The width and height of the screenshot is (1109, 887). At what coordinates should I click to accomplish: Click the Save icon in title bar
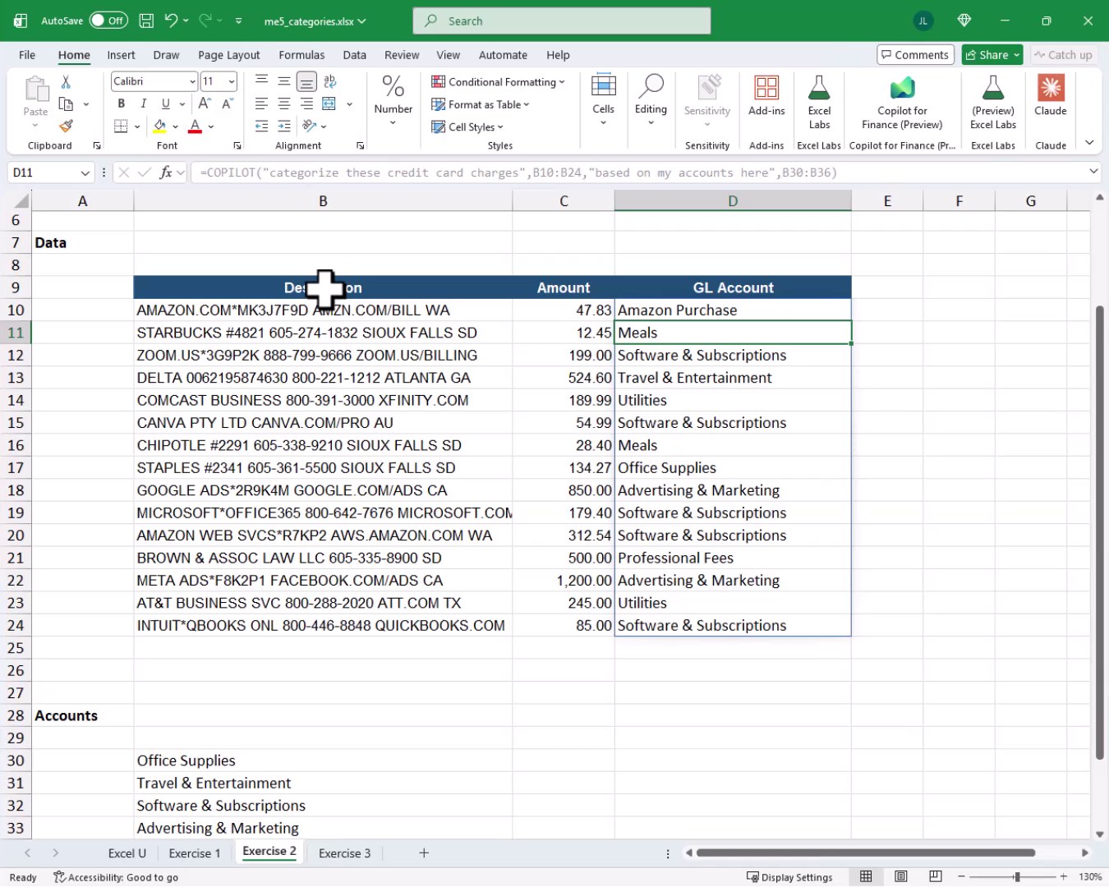tap(146, 21)
